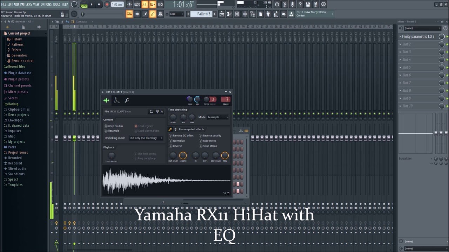Open the EDIT menu
449x252 pixels.
coord(10,4)
